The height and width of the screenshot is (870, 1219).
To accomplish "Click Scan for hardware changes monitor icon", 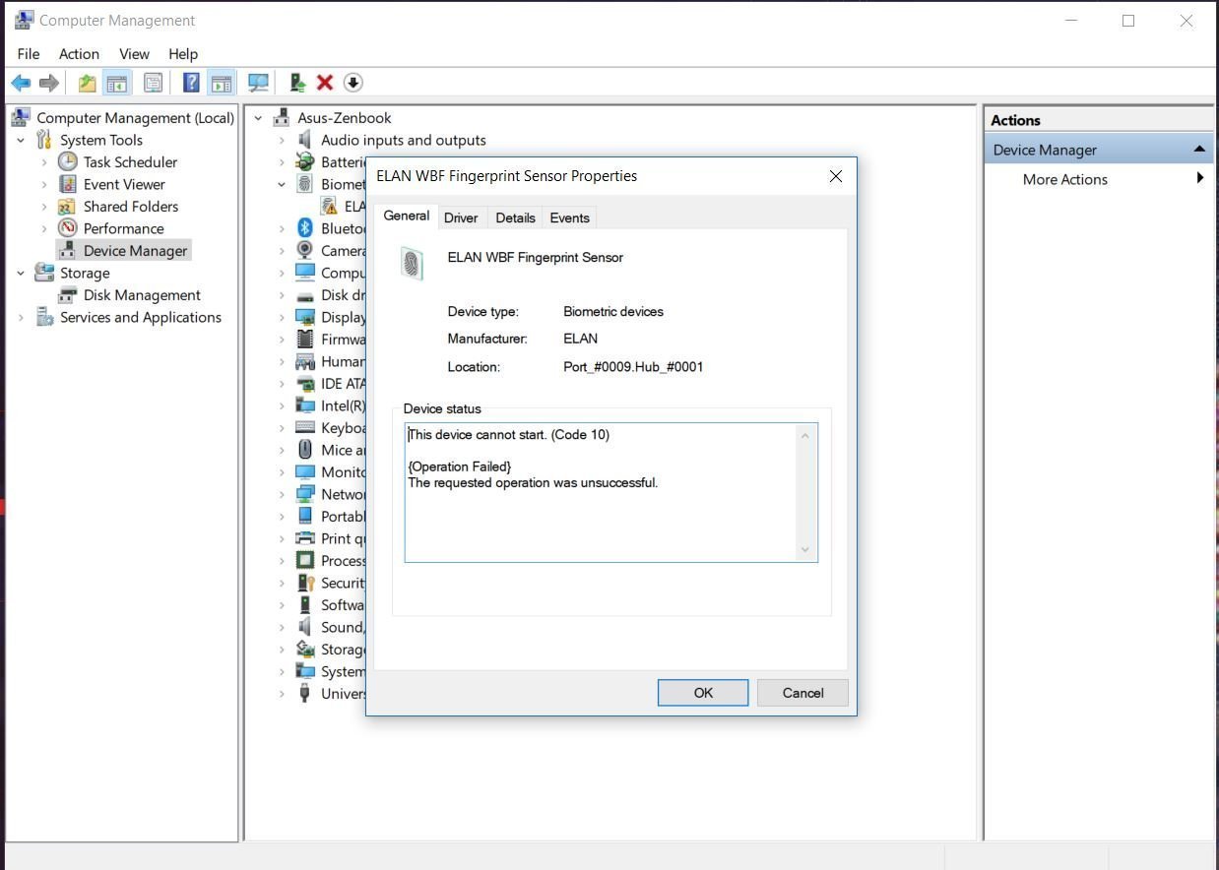I will pos(259,84).
